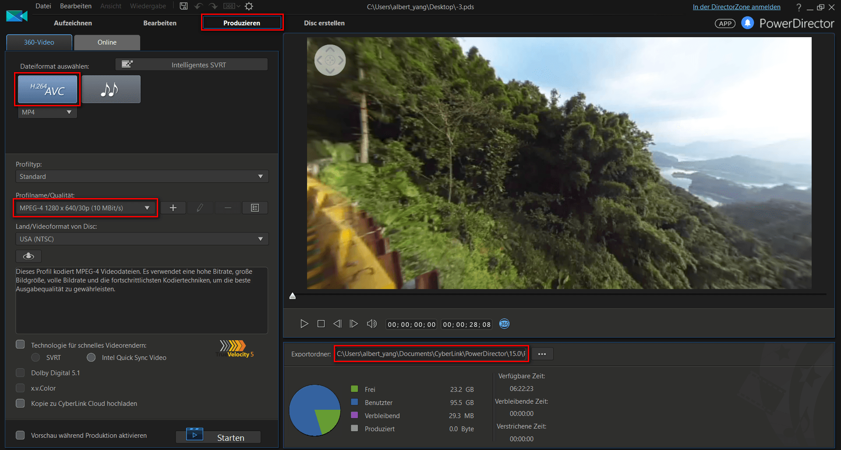Open the Ansicht menu
Viewport: 841px width, 450px height.
click(111, 6)
